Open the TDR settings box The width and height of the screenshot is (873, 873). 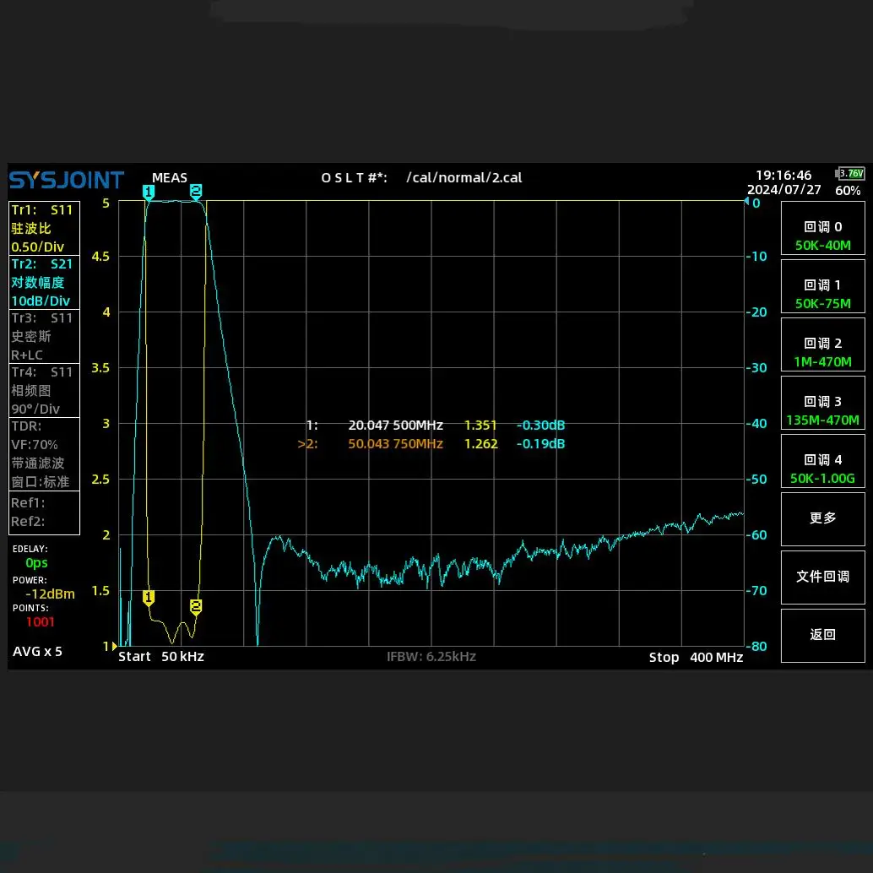44,453
